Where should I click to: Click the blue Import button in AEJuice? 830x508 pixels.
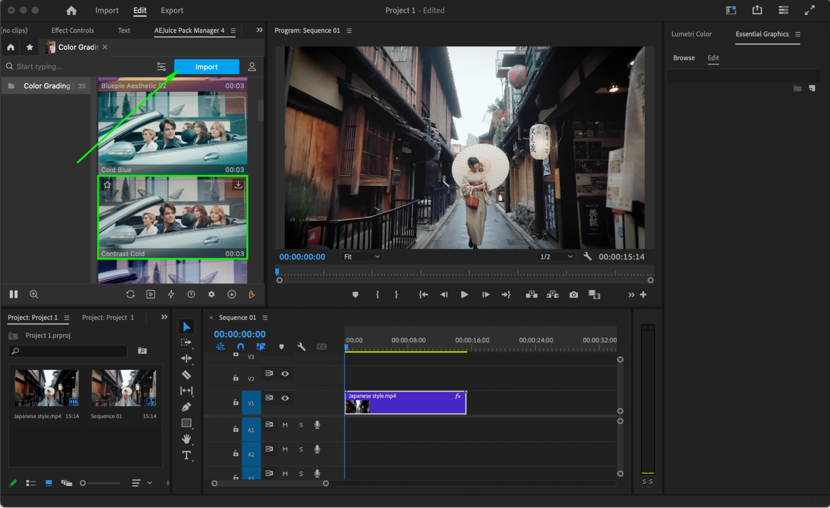click(x=206, y=67)
